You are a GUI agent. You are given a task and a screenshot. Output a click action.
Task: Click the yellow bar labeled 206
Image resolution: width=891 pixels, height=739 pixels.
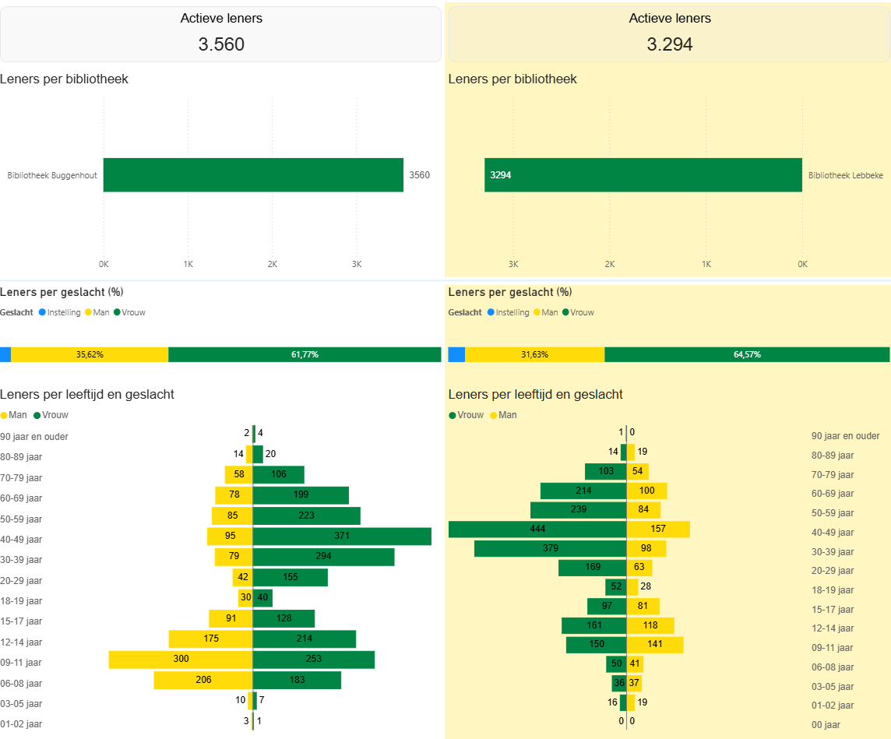(x=202, y=680)
